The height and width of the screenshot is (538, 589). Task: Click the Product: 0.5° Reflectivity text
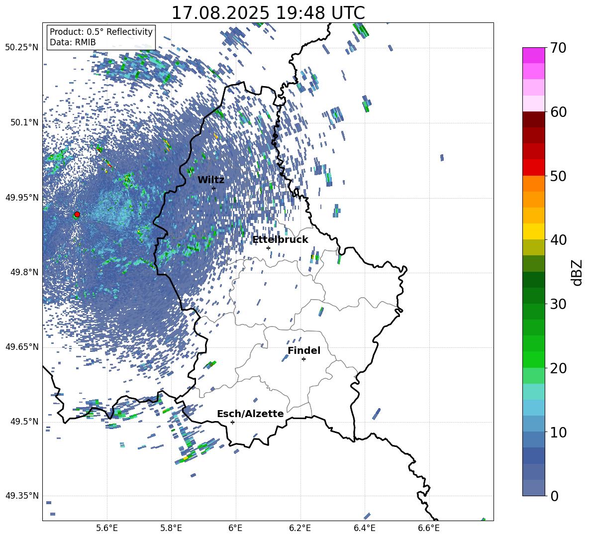[101, 31]
